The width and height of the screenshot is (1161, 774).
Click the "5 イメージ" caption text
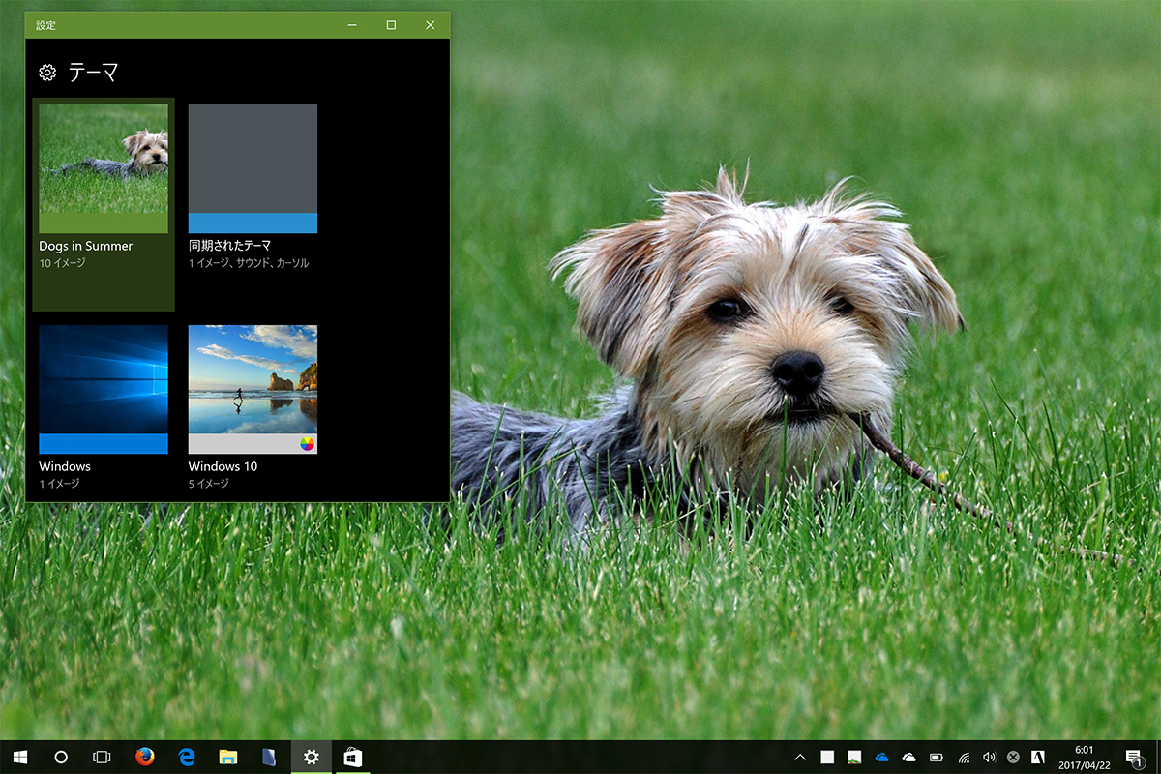[x=208, y=484]
